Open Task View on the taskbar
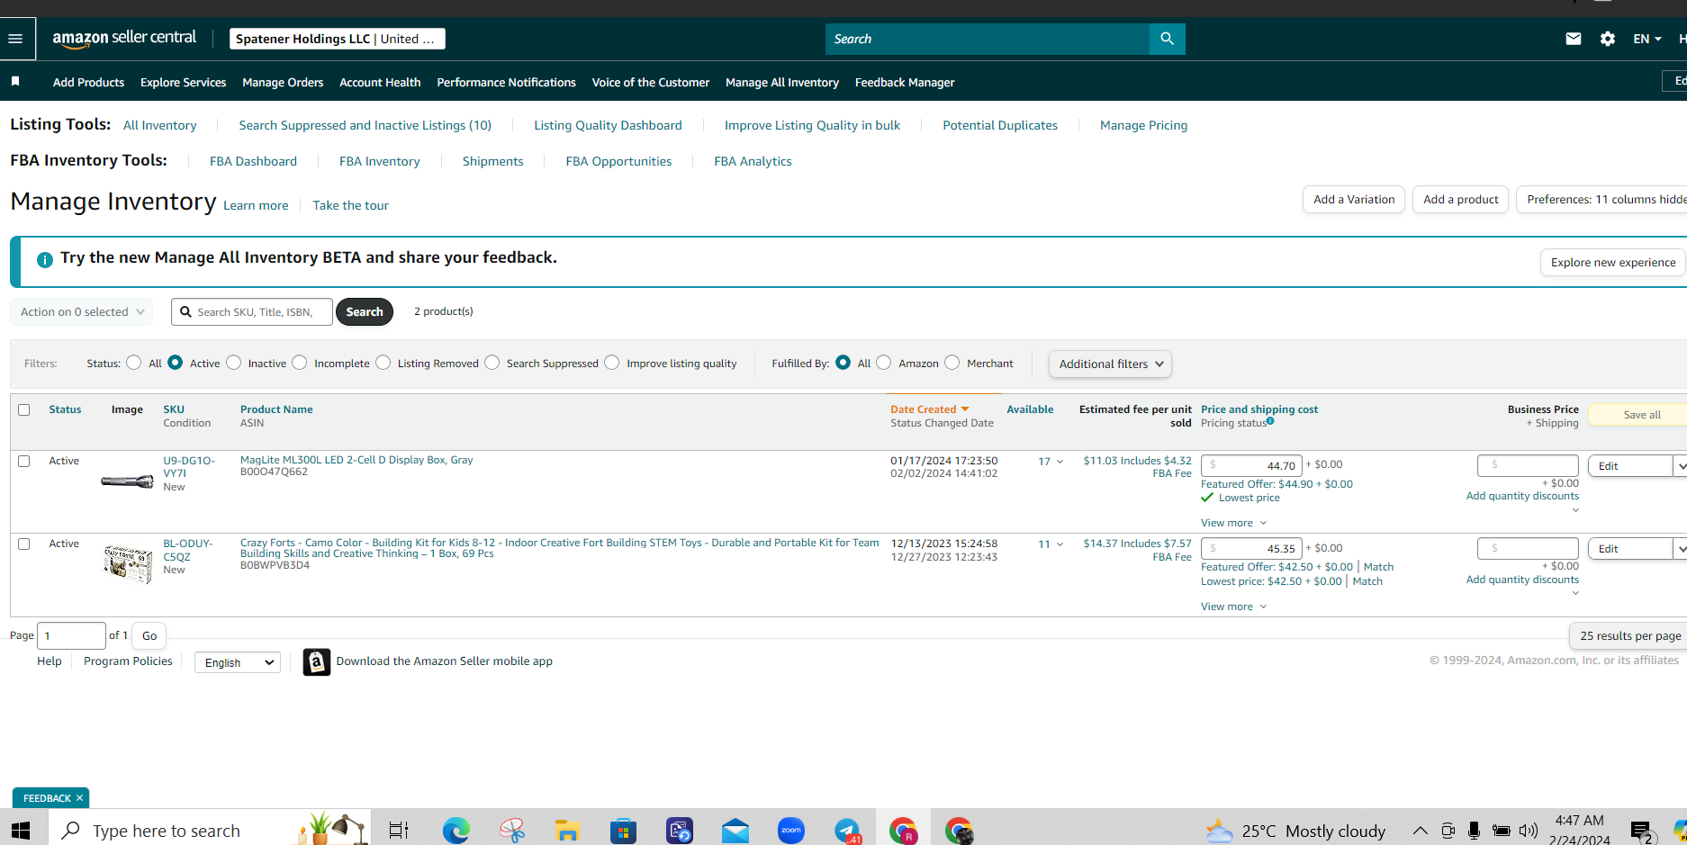The width and height of the screenshot is (1687, 845). tap(398, 830)
